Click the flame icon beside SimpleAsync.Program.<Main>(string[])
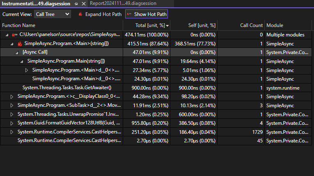Screen dimensions: 314x176 (20, 43)
